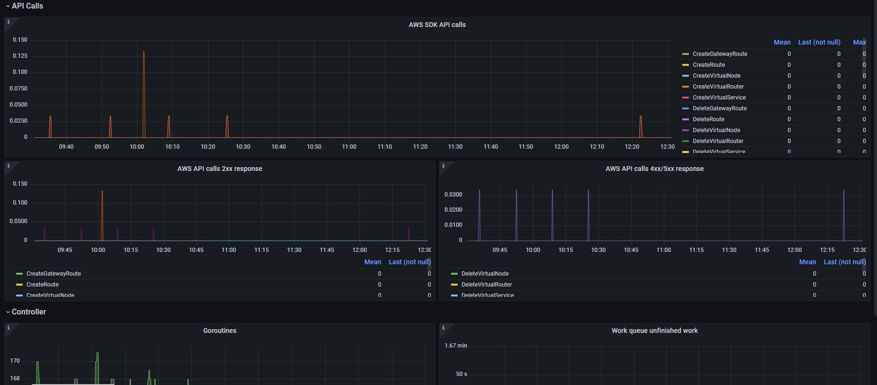Sort 4xx/5xx legend by Last (not null)
Image resolution: width=877 pixels, height=385 pixels.
click(x=844, y=262)
